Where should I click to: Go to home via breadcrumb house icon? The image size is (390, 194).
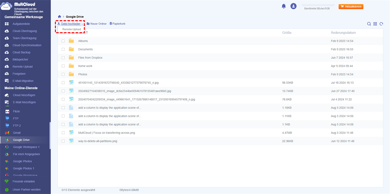[x=59, y=17]
